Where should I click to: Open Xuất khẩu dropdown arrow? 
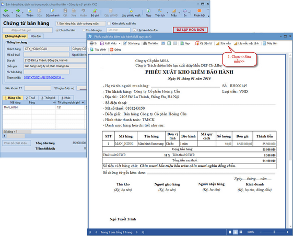point(120,43)
